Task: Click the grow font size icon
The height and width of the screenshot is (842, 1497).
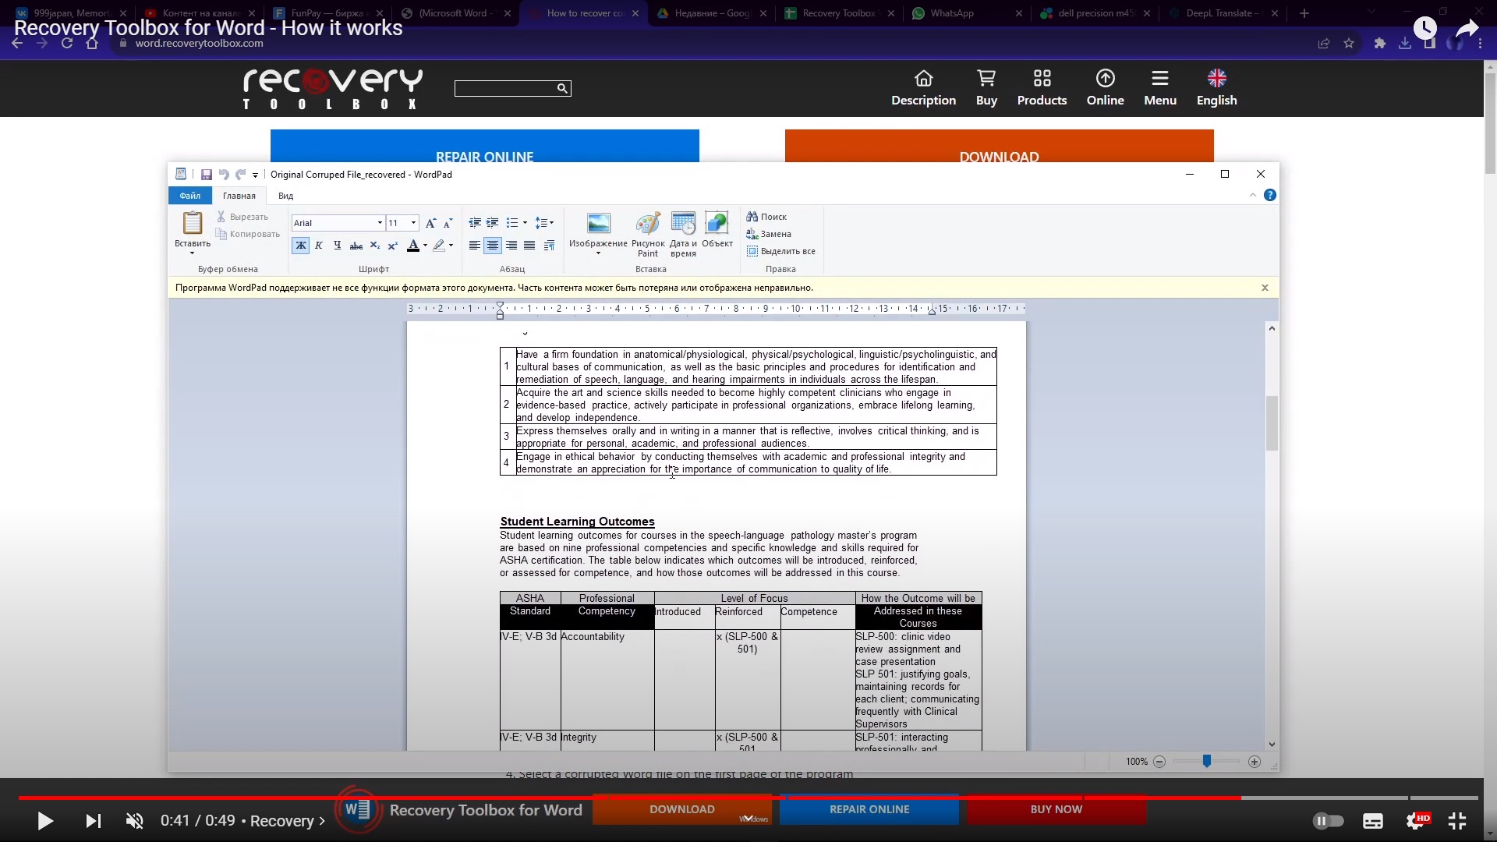Action: (x=430, y=223)
